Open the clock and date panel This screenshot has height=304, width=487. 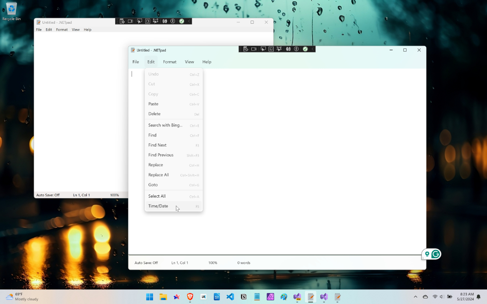[x=466, y=297]
